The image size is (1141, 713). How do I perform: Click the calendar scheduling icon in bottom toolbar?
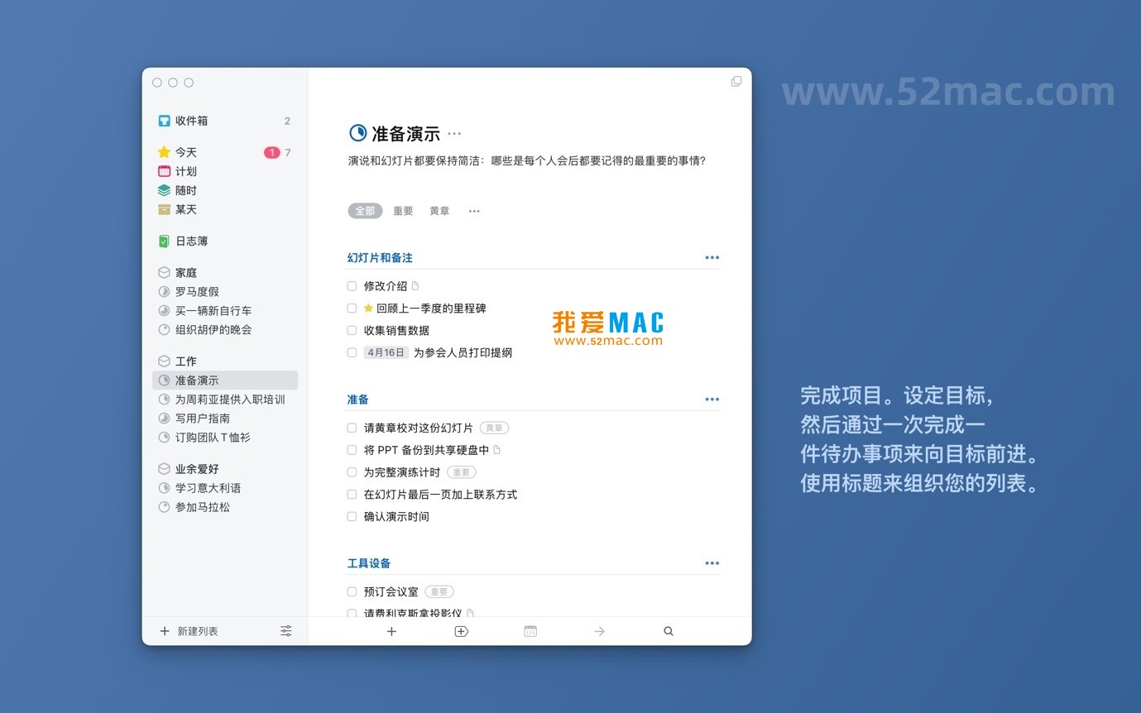click(x=530, y=630)
